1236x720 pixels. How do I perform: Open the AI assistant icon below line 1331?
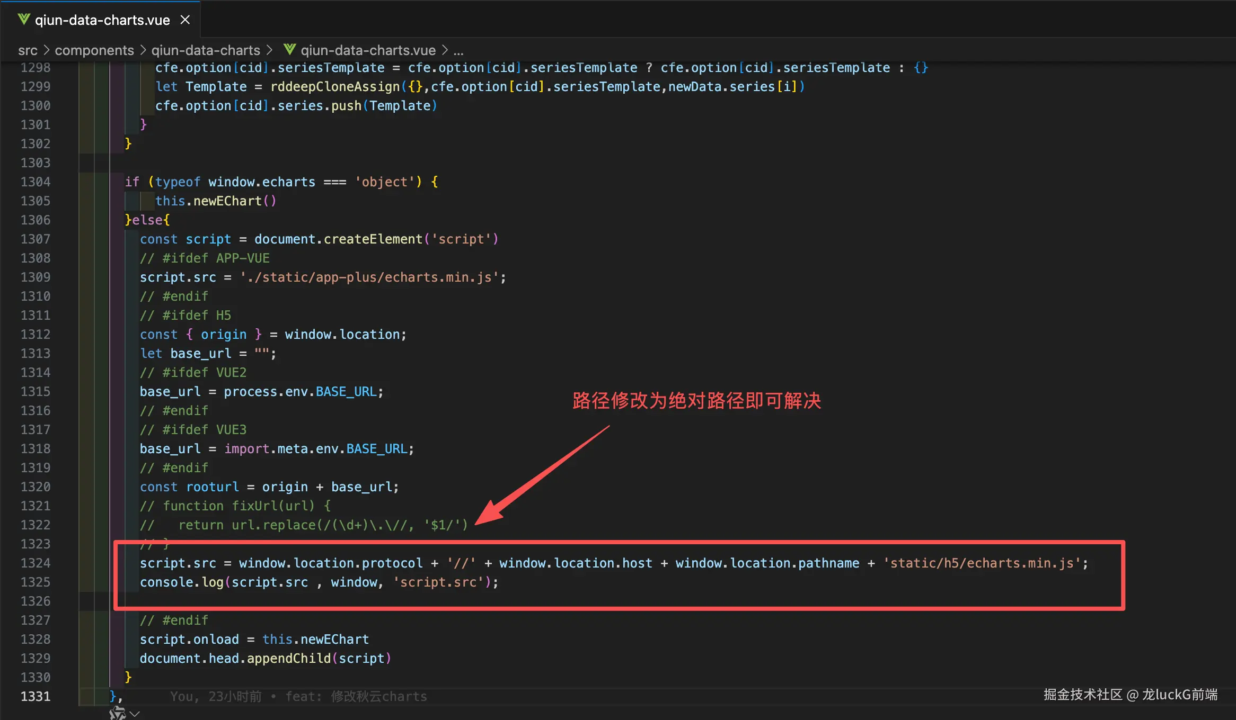(x=117, y=713)
